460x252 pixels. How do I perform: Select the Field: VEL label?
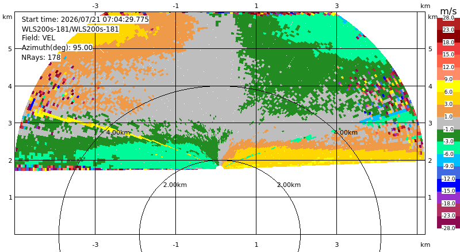pyautogui.click(x=39, y=38)
